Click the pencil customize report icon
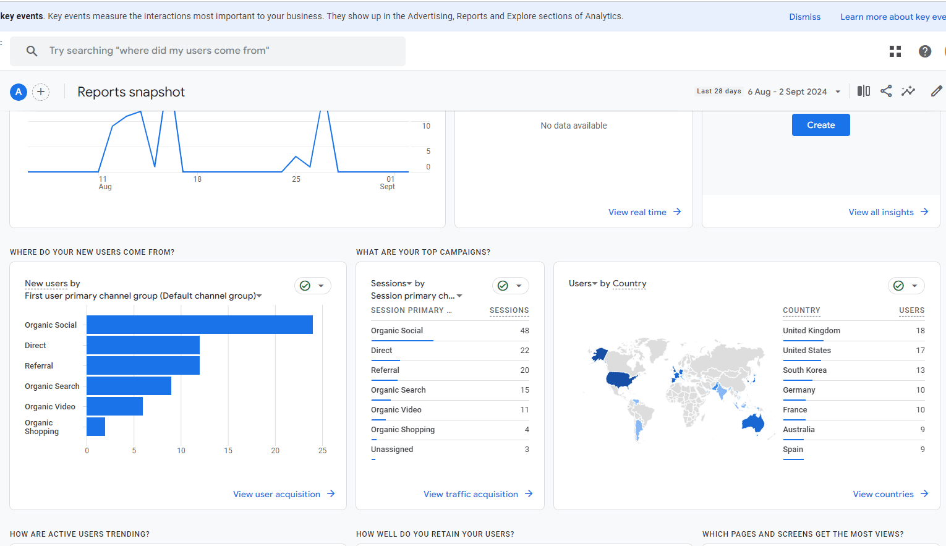 click(937, 91)
